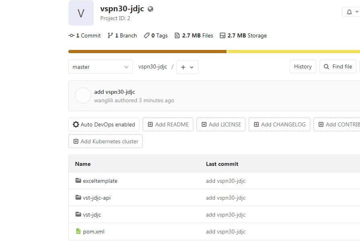Click the notification bell icon
360x250 pixels.
click(x=349, y=12)
